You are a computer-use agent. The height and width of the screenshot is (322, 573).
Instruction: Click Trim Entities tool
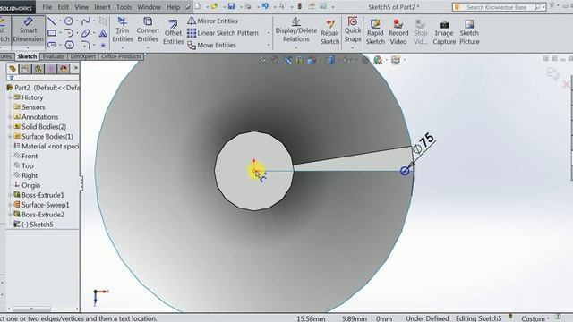point(123,30)
